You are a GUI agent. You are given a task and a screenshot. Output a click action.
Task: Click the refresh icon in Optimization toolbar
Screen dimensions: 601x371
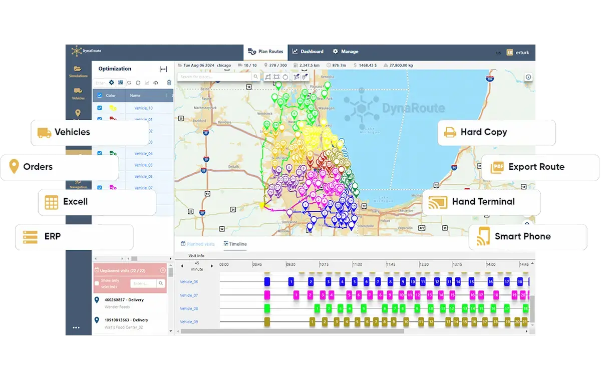[138, 83]
